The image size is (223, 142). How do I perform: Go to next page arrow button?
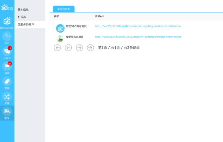80,48
